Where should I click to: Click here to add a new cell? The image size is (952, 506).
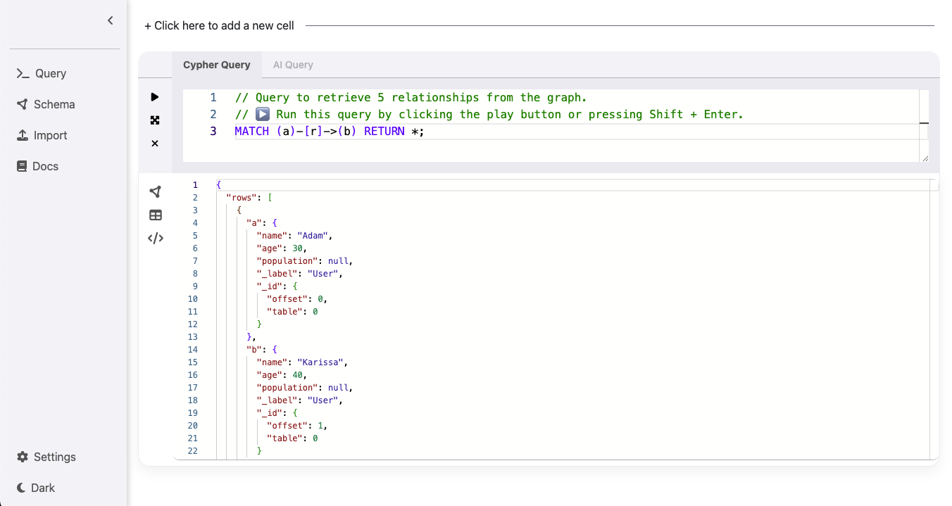click(x=219, y=25)
